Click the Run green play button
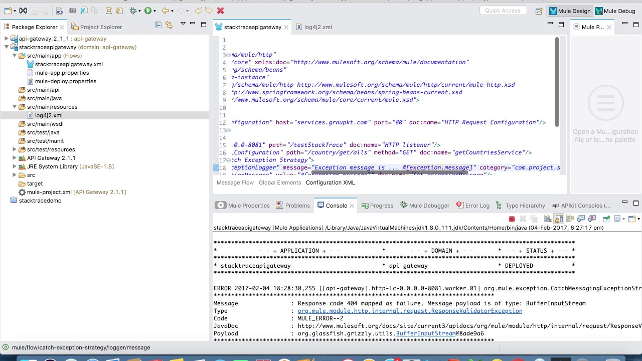Image resolution: width=642 pixels, height=361 pixels. coord(148,11)
